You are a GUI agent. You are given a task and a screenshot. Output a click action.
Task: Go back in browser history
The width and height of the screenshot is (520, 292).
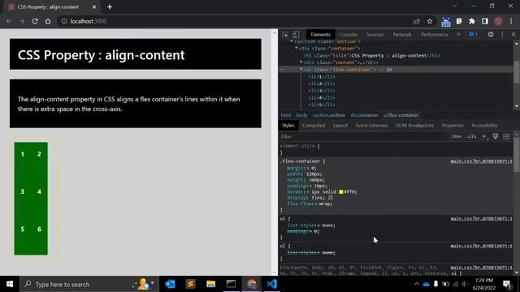click(x=9, y=21)
